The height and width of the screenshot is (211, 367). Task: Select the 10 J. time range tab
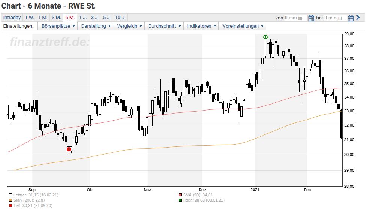click(x=120, y=18)
